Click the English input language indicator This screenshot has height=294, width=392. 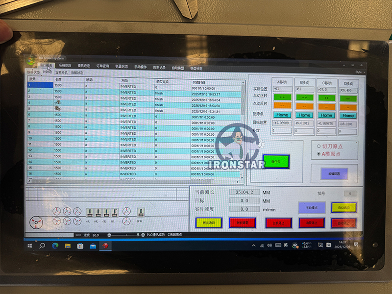click(284, 245)
